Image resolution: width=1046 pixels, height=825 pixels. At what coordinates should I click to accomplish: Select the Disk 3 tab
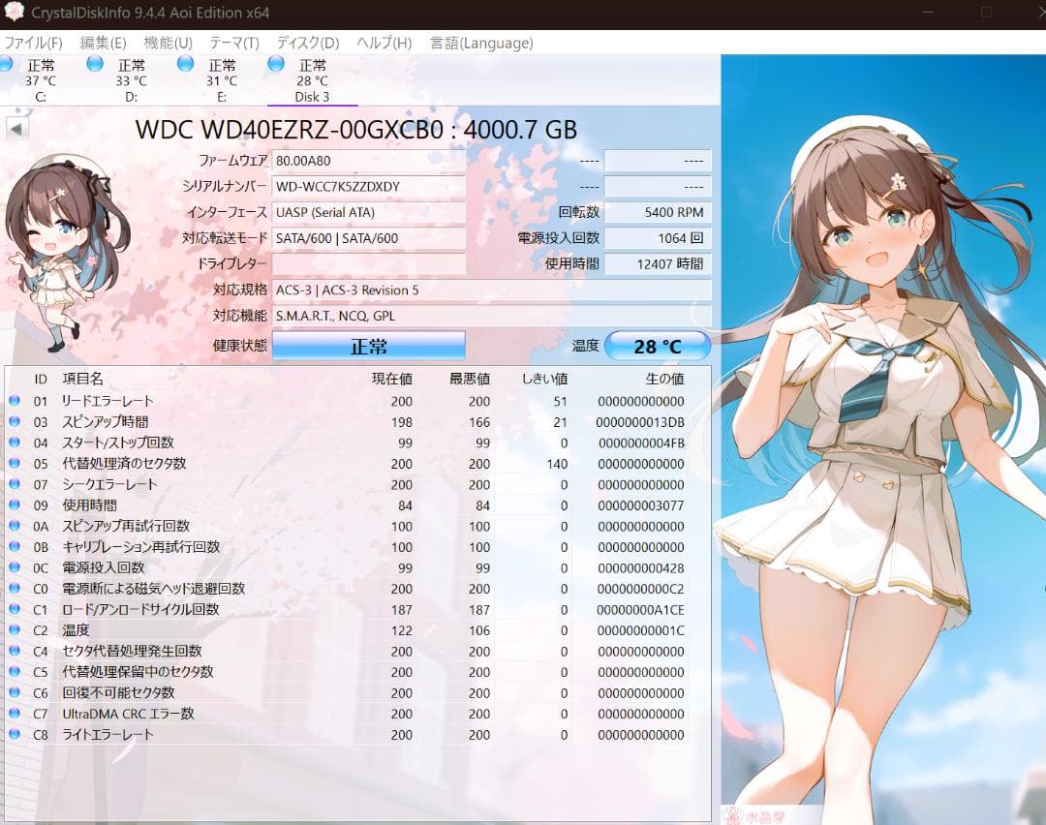point(312,80)
